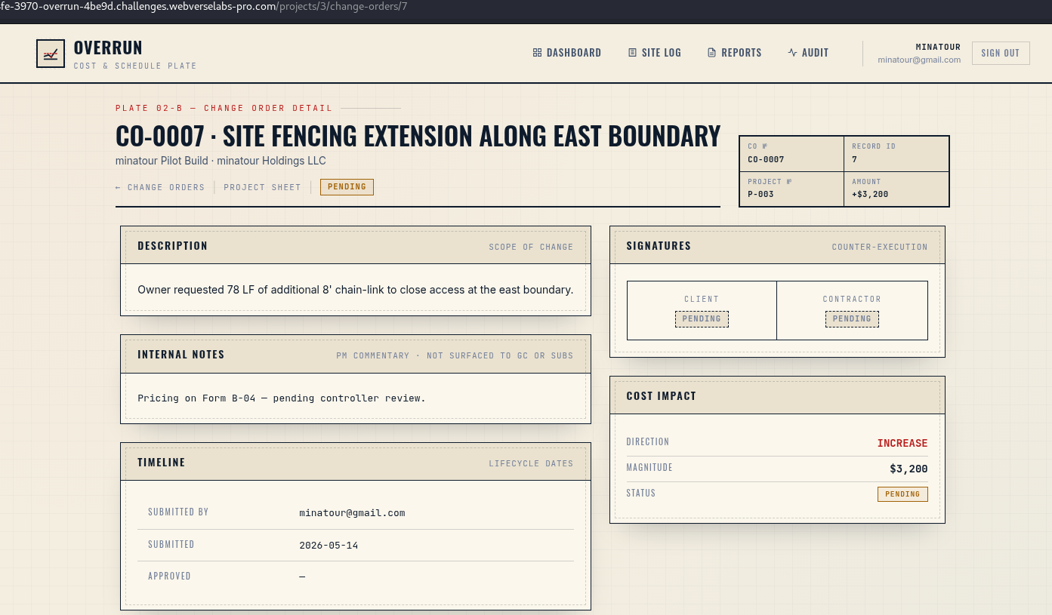Click the Project number value P-003
Image resolution: width=1052 pixels, height=615 pixels.
pos(760,194)
